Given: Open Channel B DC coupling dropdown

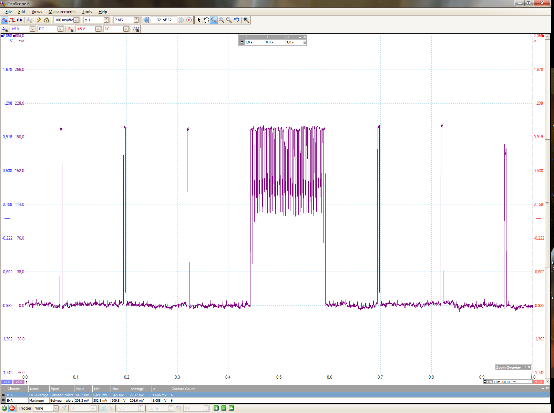Looking at the screenshot, I should click(x=126, y=29).
